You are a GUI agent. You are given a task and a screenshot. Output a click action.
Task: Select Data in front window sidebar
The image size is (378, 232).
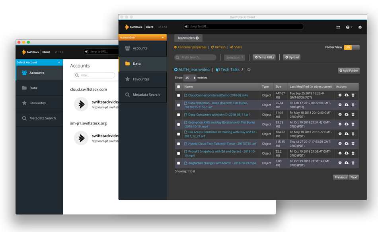coord(142,63)
